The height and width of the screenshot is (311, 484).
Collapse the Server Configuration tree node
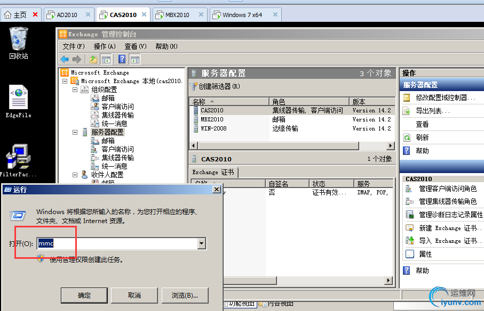(75, 133)
